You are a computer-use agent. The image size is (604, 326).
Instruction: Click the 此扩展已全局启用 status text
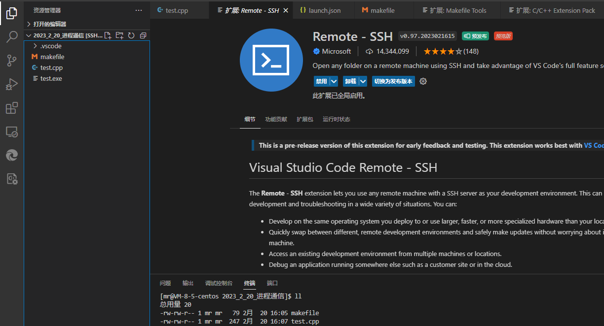[x=340, y=96]
